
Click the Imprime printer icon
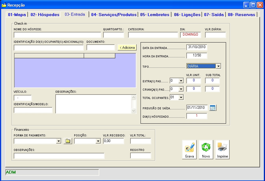[222, 149]
